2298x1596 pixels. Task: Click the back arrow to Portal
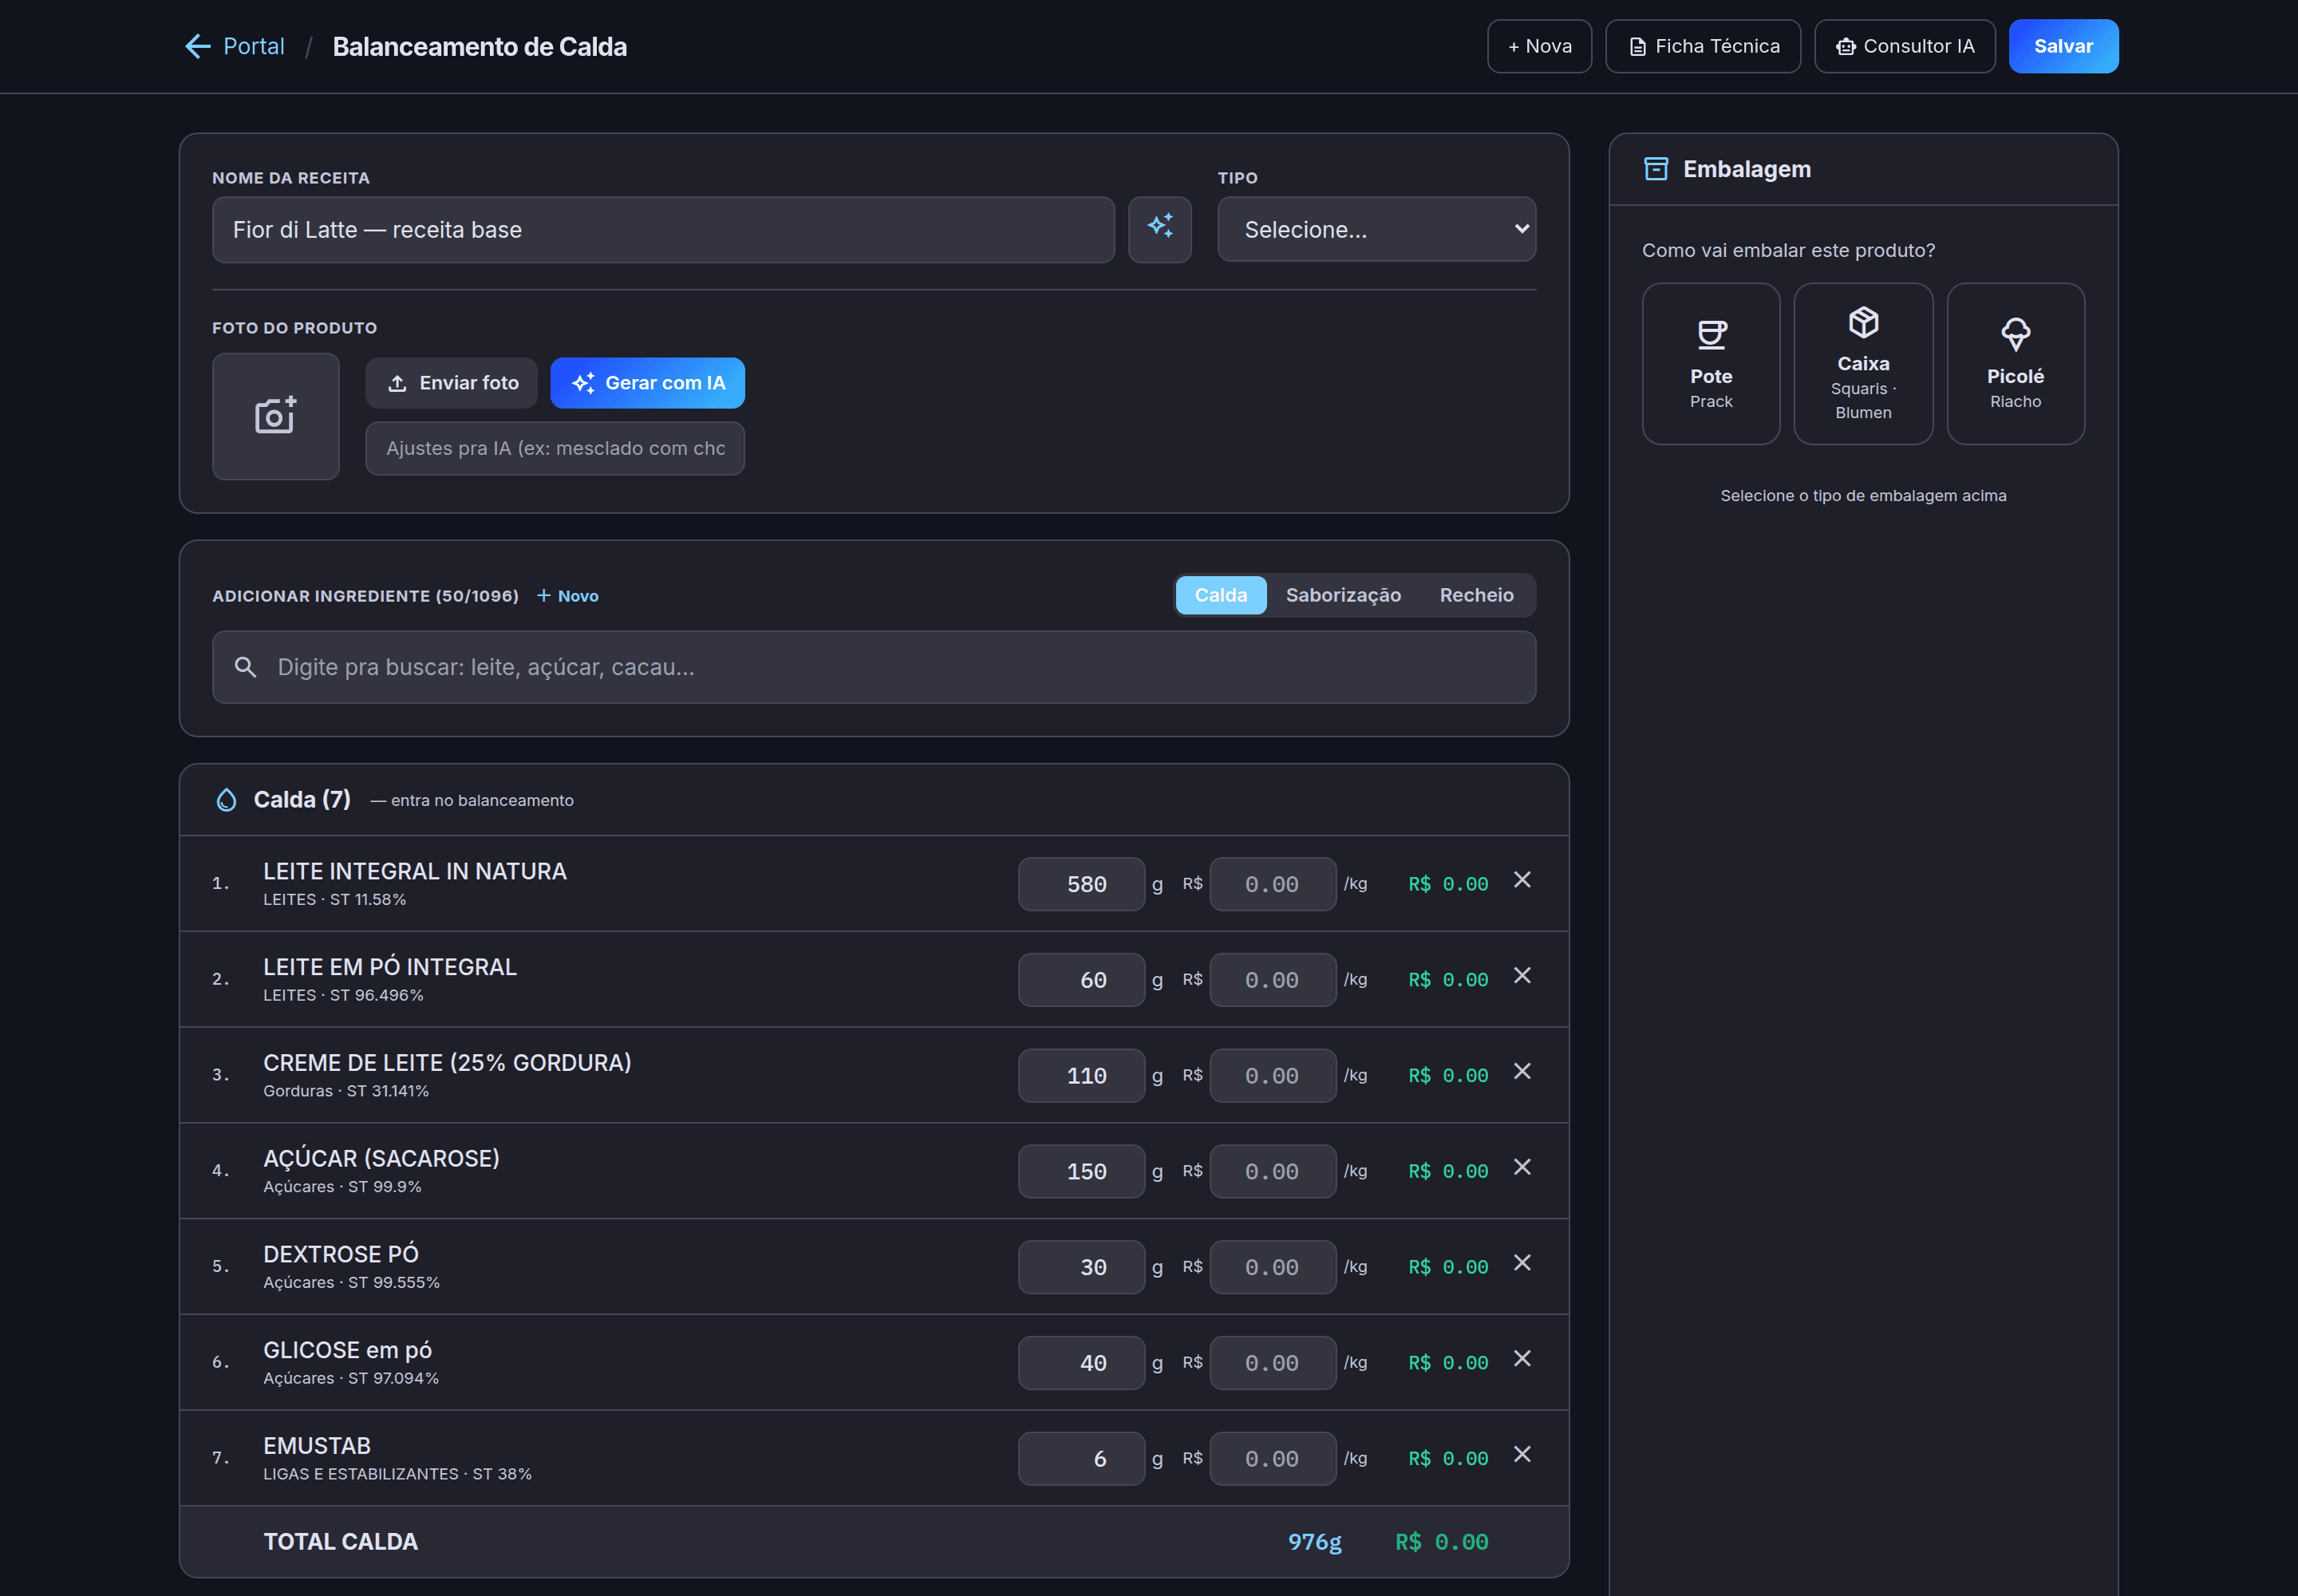pos(198,46)
